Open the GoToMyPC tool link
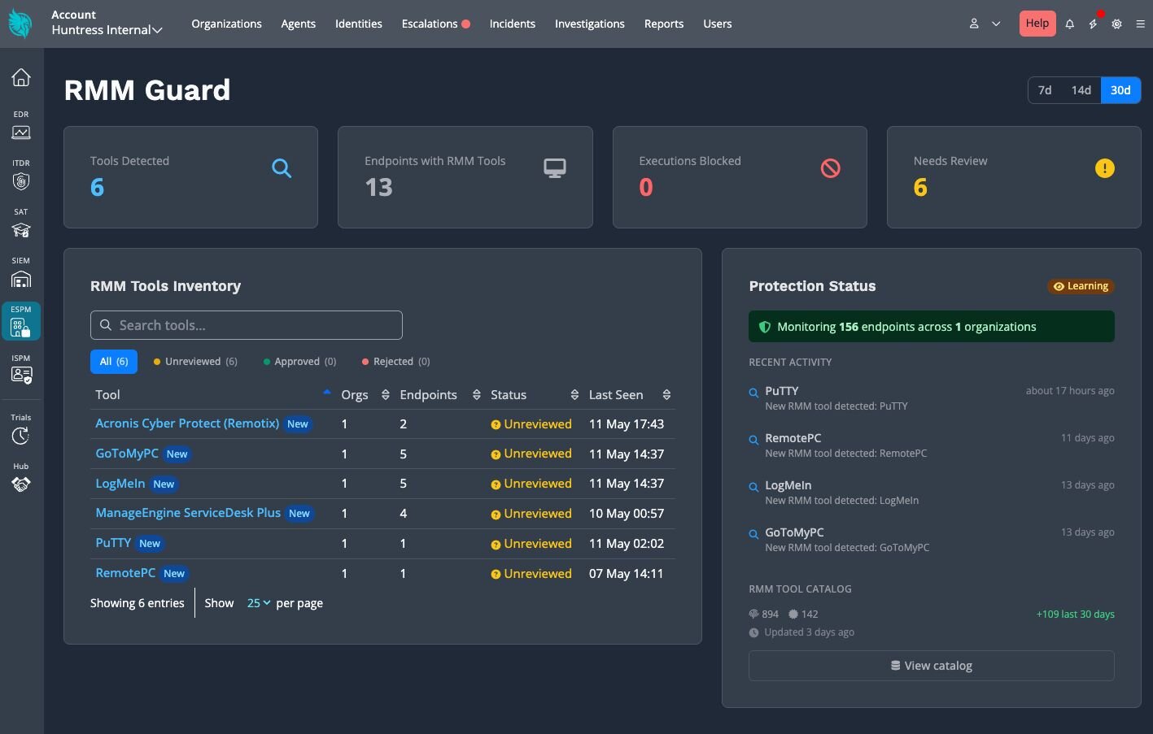The height and width of the screenshot is (734, 1153). click(x=127, y=454)
